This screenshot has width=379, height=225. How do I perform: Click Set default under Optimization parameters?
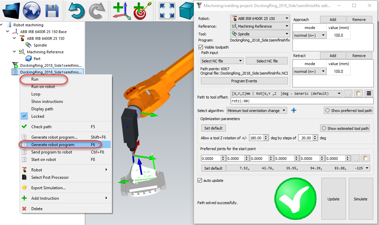213,128
